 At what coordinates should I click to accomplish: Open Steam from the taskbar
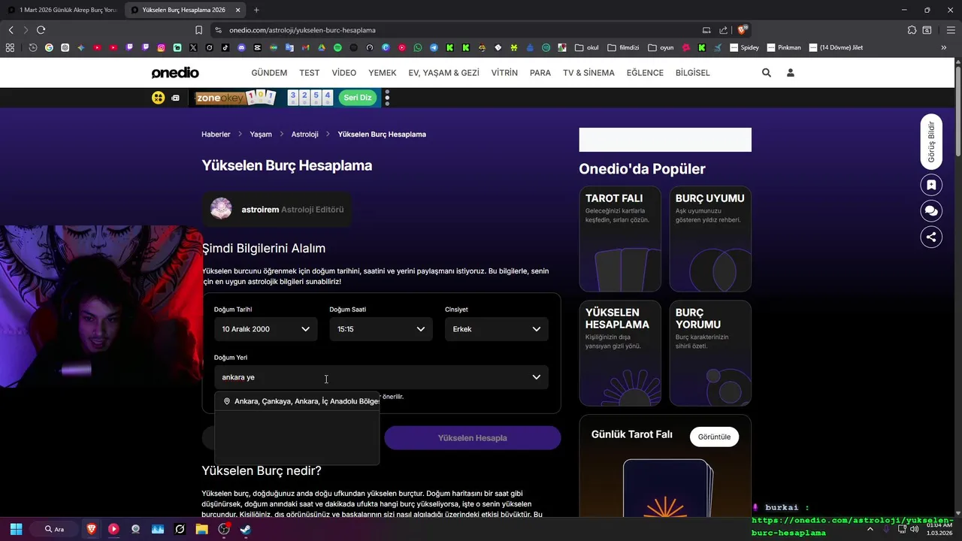[246, 529]
